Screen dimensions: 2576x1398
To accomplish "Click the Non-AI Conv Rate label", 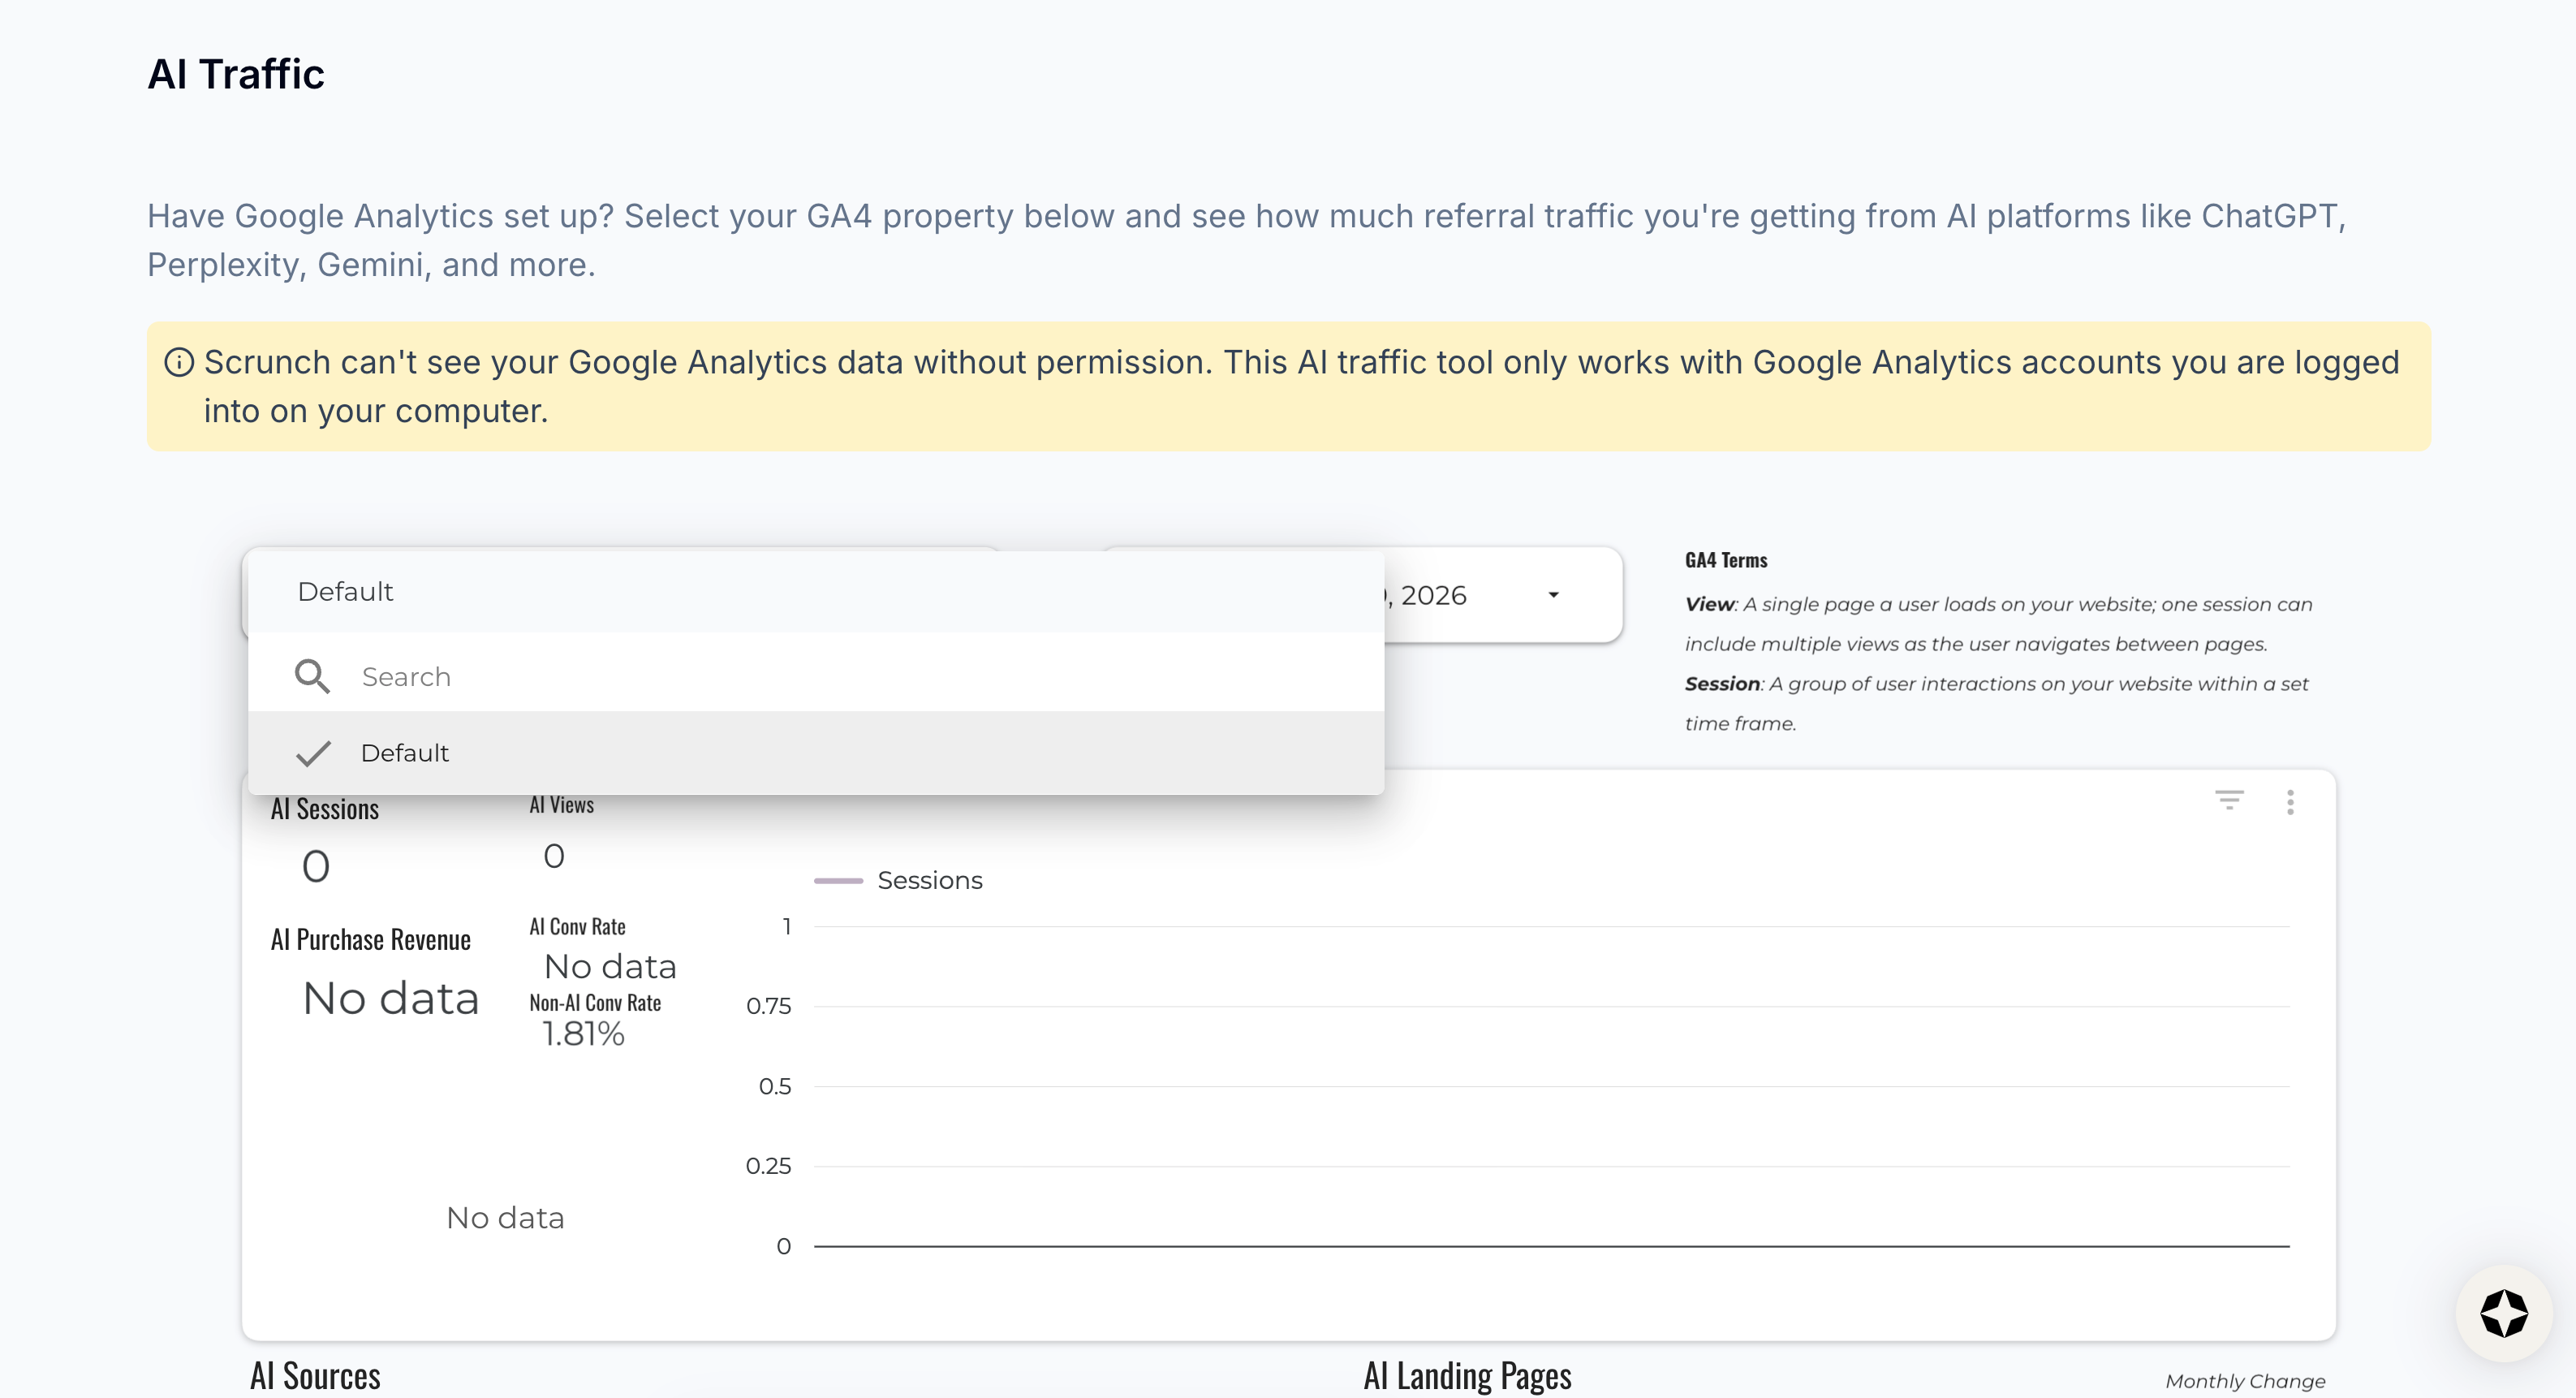I will 595,1003.
